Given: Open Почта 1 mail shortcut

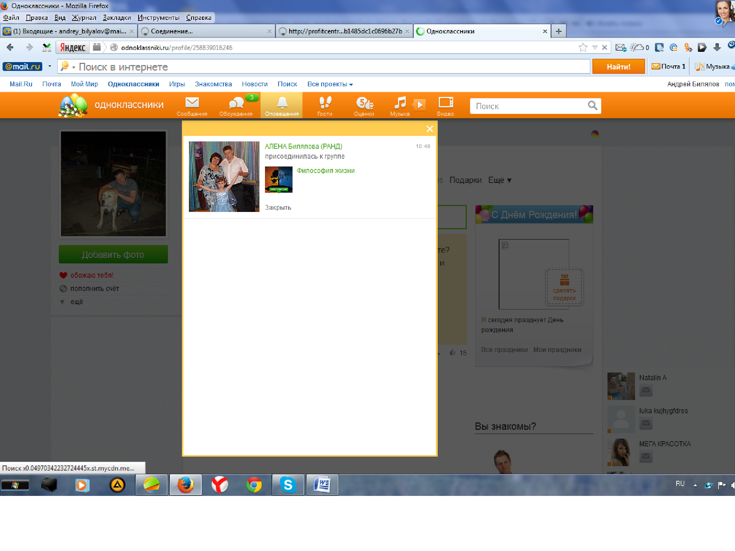Looking at the screenshot, I should coord(668,66).
